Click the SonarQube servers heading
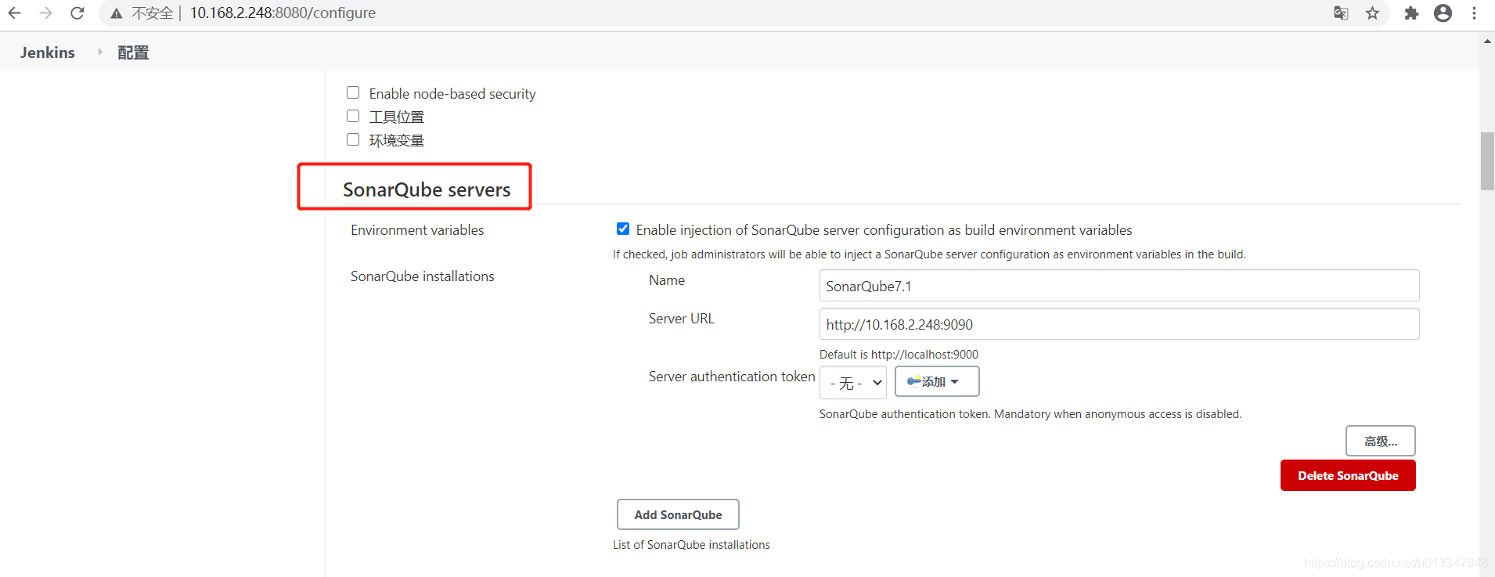 coord(427,189)
